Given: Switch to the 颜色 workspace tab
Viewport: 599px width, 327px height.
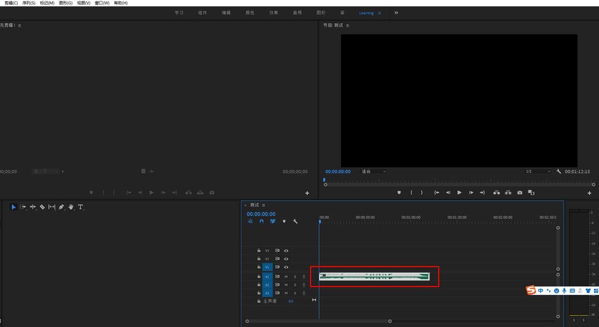Looking at the screenshot, I should tap(250, 13).
